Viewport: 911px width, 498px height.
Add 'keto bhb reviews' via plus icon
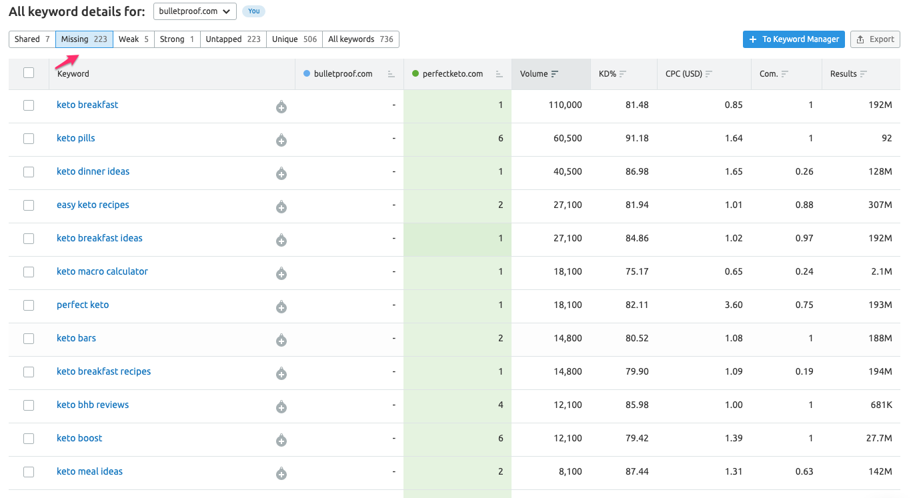[x=281, y=407]
